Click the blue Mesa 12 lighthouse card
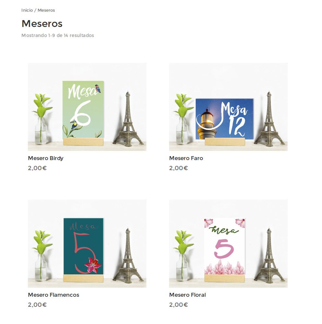This screenshot has width=322, height=324. (224, 119)
